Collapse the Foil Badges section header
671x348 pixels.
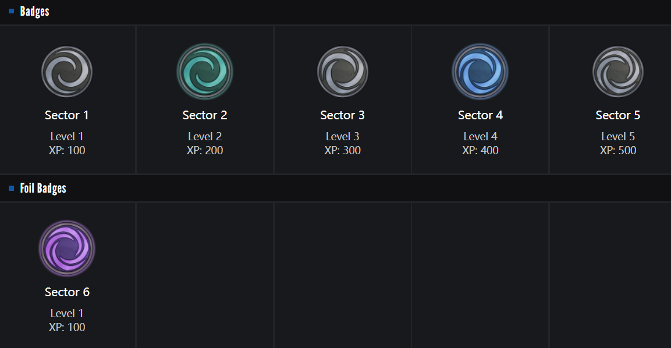[x=43, y=188]
